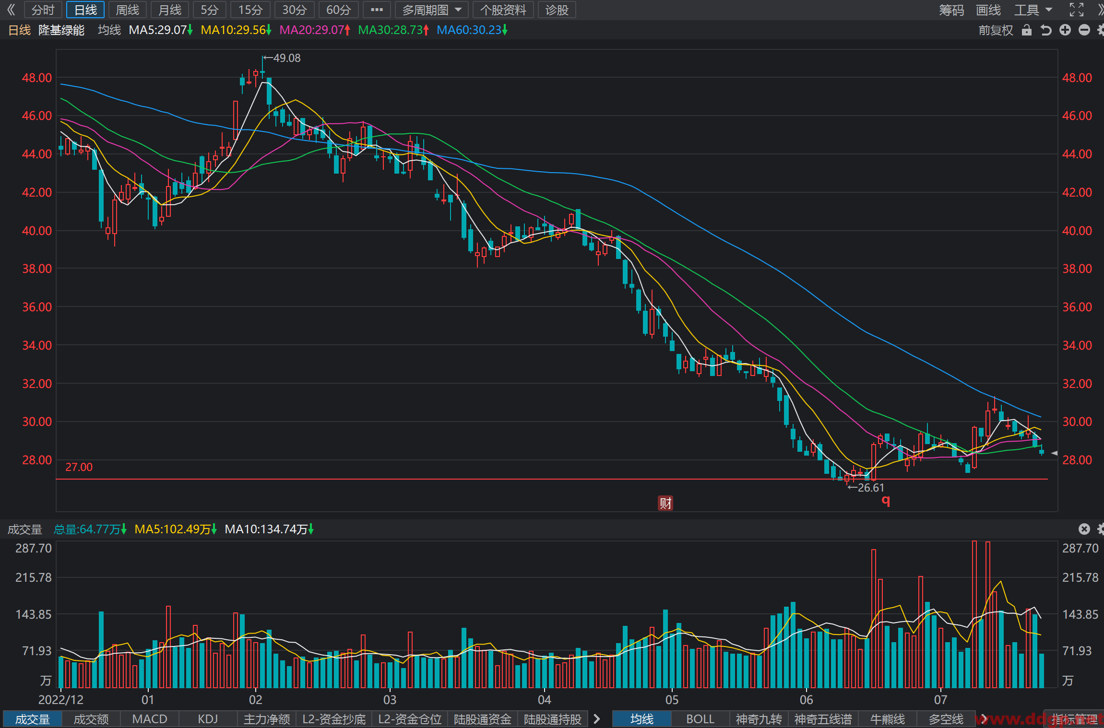Click the red 财 financial marker icon

pos(665,503)
